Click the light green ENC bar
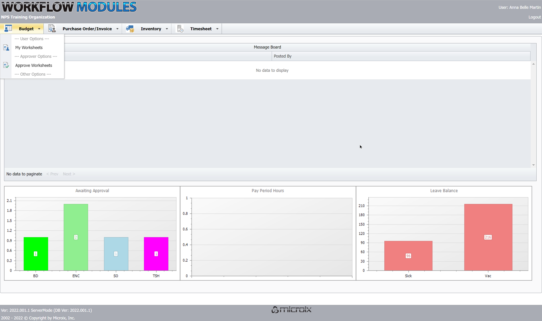Screen dimensions: 542x321 (76, 237)
